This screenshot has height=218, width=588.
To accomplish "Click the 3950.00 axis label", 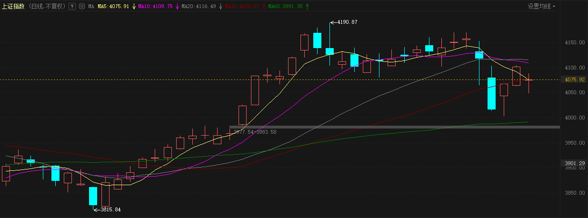I will (x=575, y=143).
